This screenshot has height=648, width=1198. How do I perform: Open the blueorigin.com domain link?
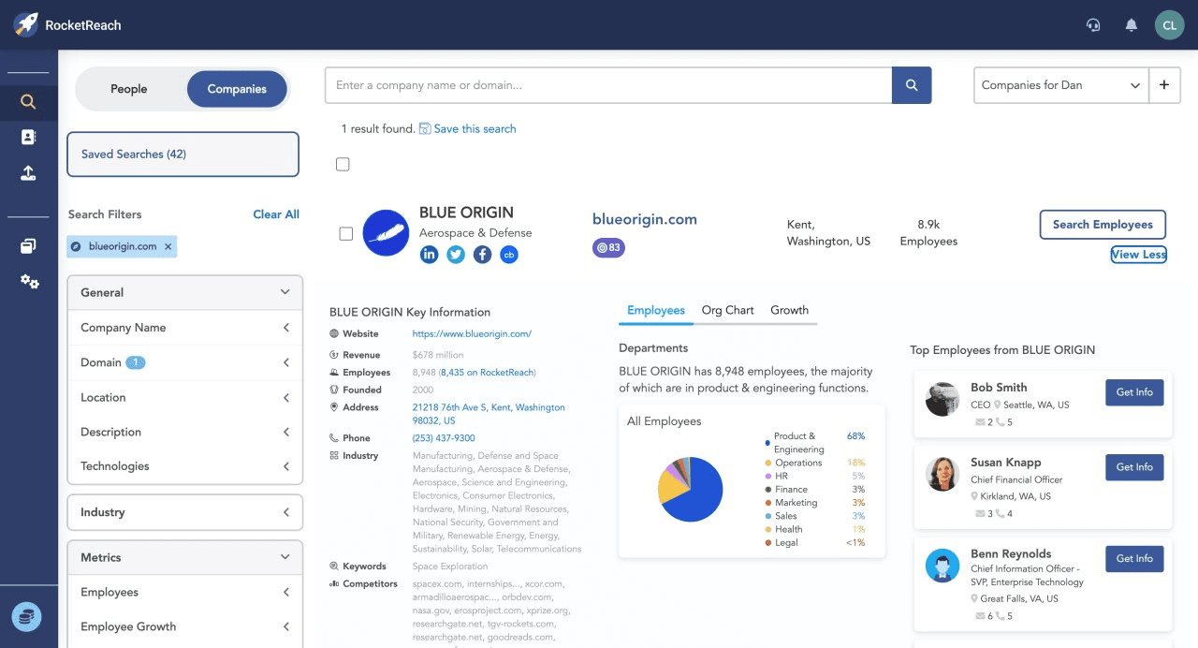click(645, 219)
